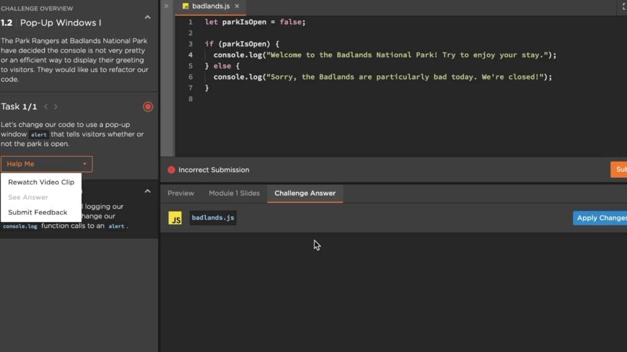Image resolution: width=627 pixels, height=352 pixels.
Task: Click the 'Sorry, the Badlands' string line
Action: [x=383, y=77]
